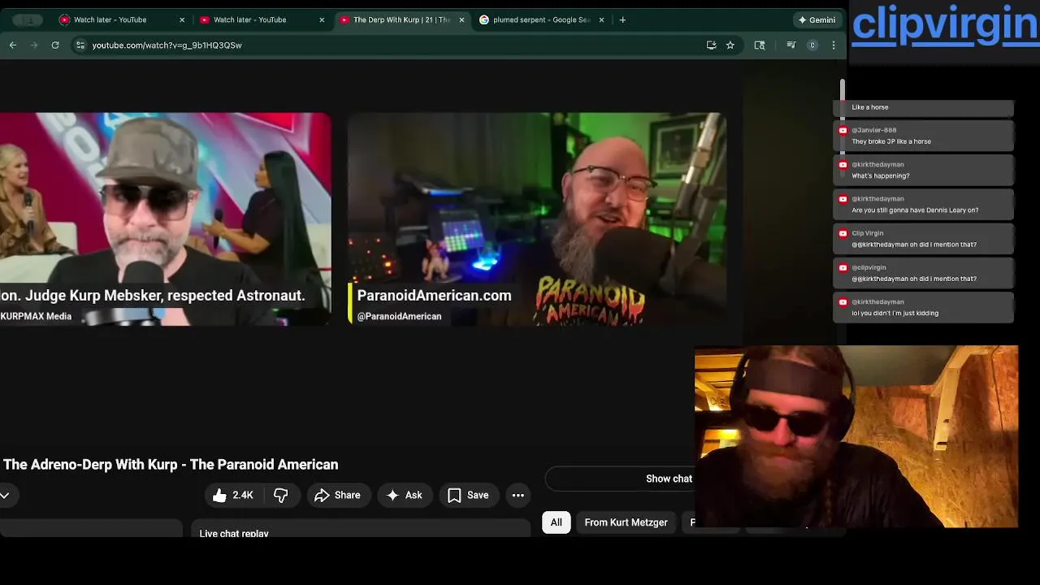Click video title The Adreno-Derp With Kurp

(171, 465)
